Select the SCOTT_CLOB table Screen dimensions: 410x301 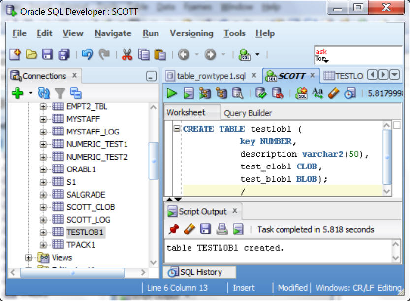click(91, 207)
